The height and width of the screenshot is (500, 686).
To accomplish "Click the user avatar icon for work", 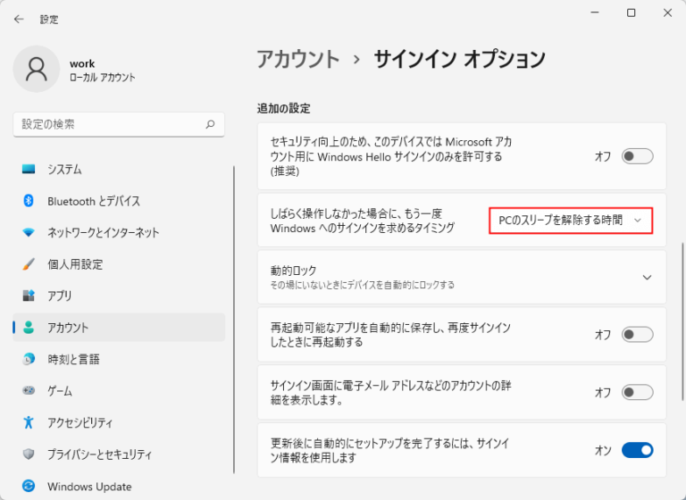I will coord(37,69).
